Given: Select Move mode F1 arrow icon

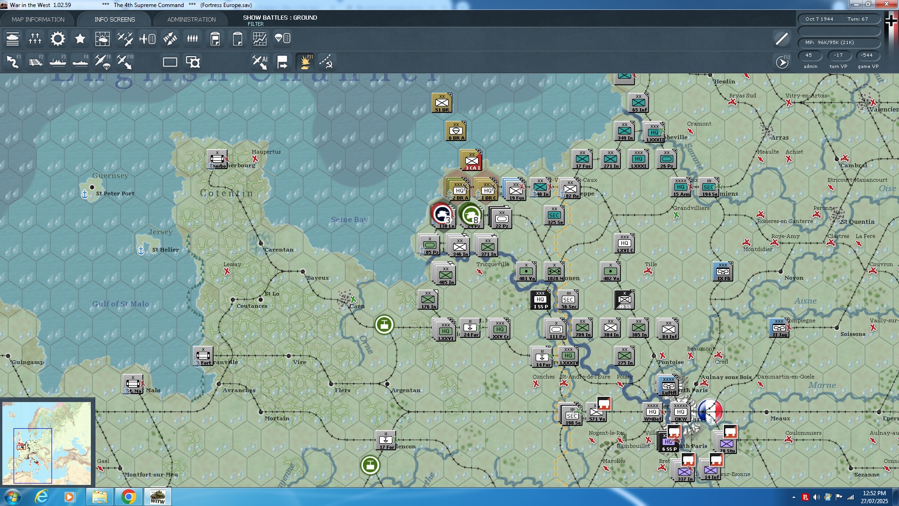Looking at the screenshot, I should point(13,62).
